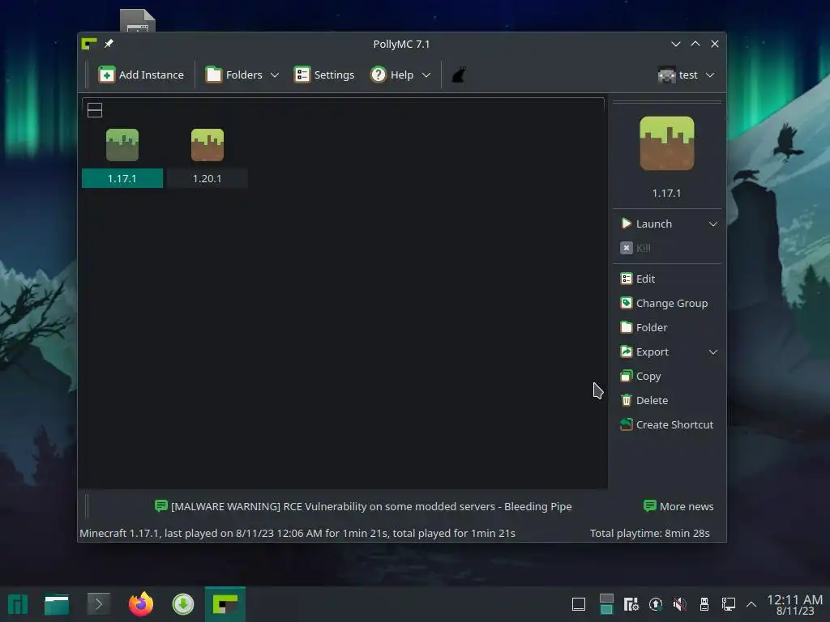Click Create Shortcut

(x=666, y=424)
